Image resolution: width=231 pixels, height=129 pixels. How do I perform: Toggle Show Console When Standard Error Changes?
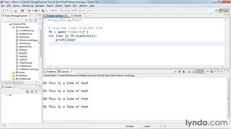pyautogui.click(x=202, y=72)
